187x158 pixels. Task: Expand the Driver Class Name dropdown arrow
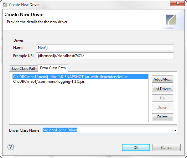[x=175, y=130]
